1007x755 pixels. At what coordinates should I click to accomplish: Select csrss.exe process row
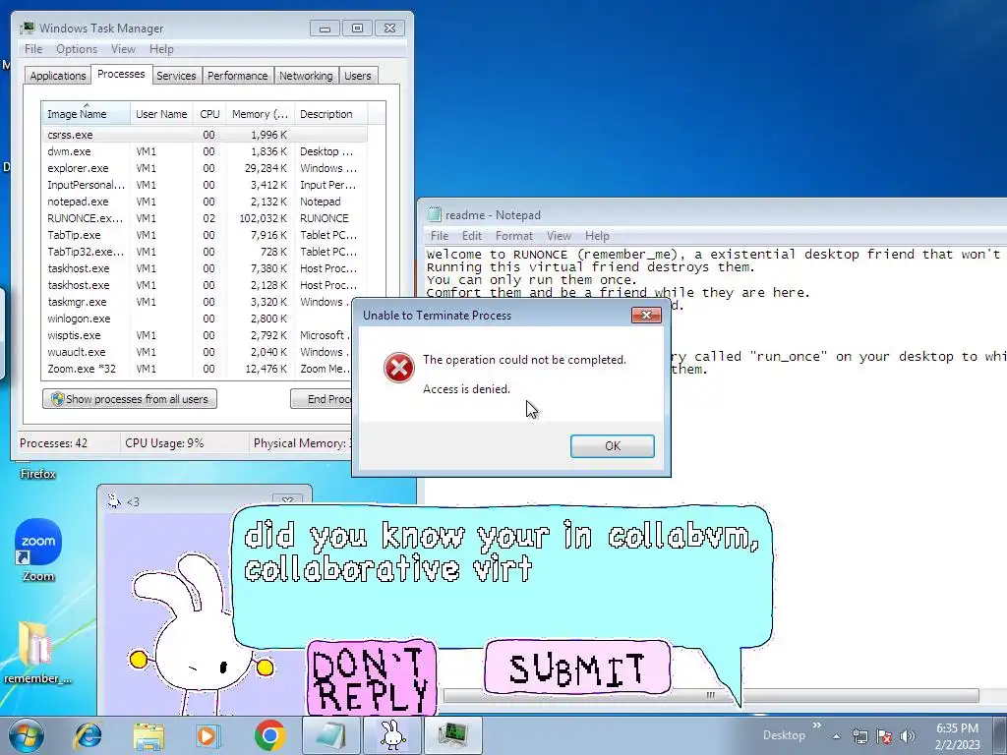(x=205, y=135)
